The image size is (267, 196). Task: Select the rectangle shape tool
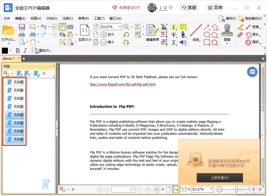coord(207,42)
